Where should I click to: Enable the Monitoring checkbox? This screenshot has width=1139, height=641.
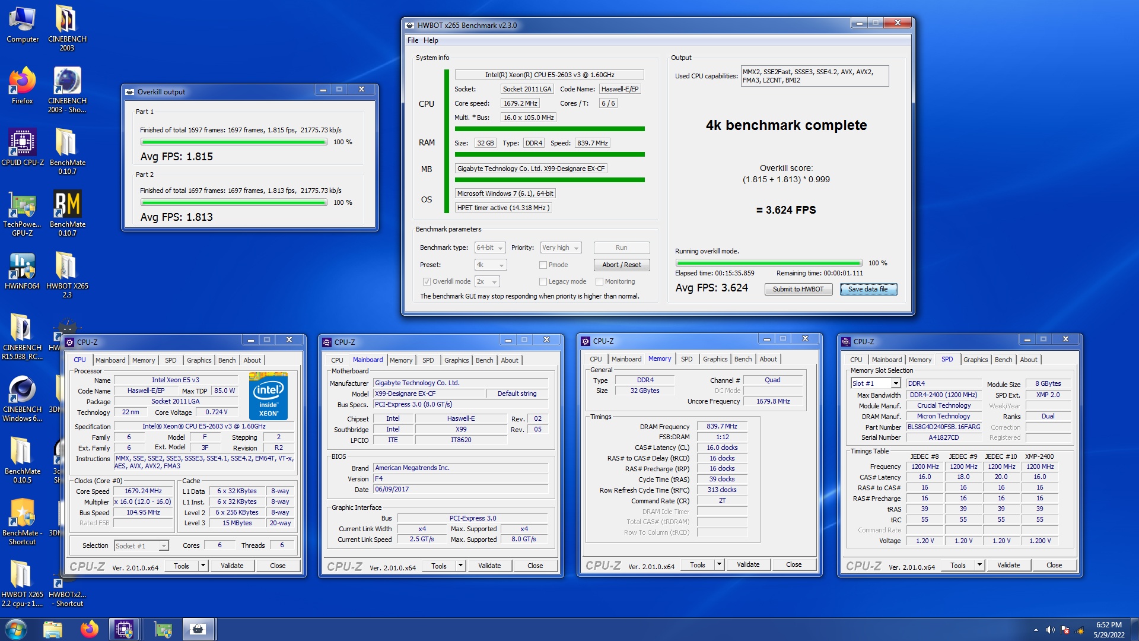click(x=599, y=281)
